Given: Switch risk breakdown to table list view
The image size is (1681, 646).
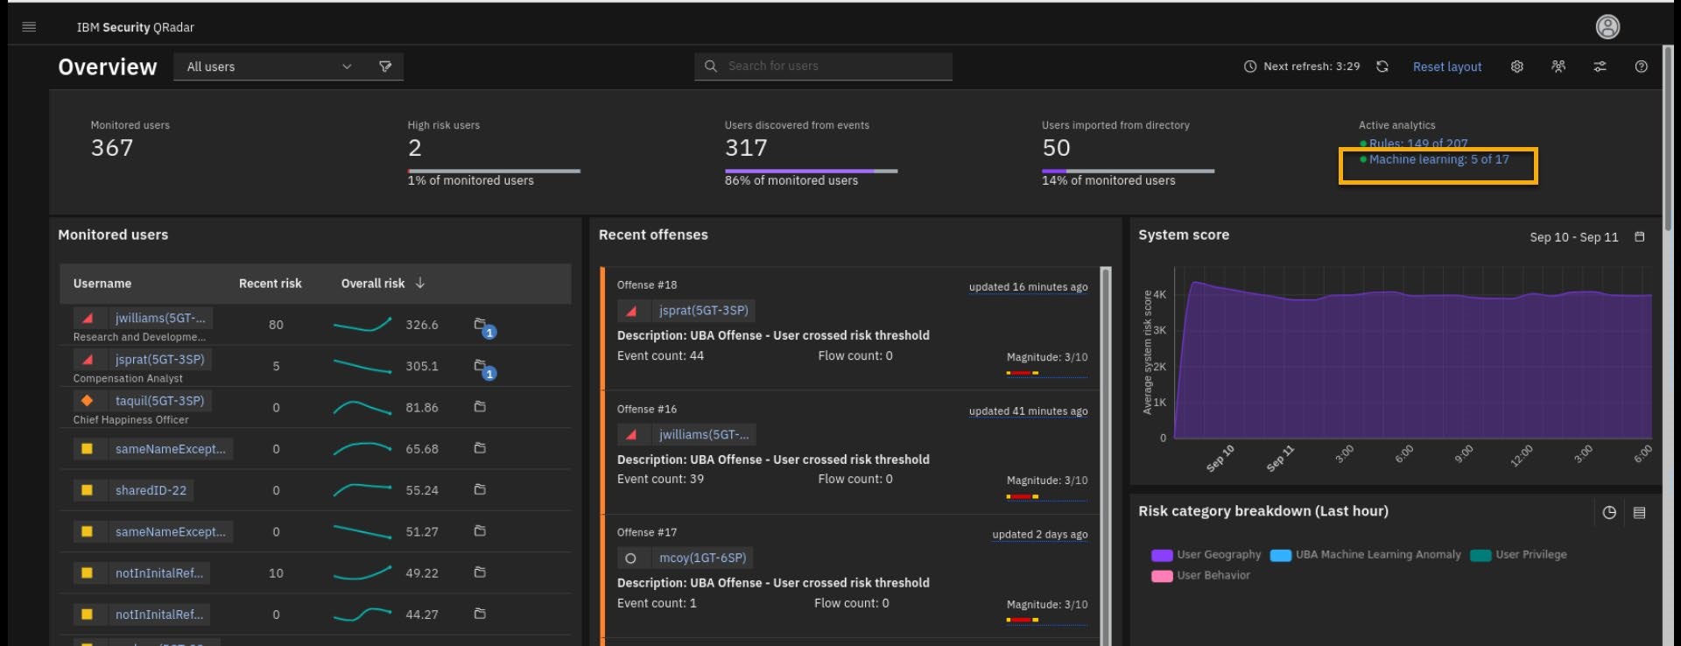Looking at the screenshot, I should pyautogui.click(x=1640, y=513).
